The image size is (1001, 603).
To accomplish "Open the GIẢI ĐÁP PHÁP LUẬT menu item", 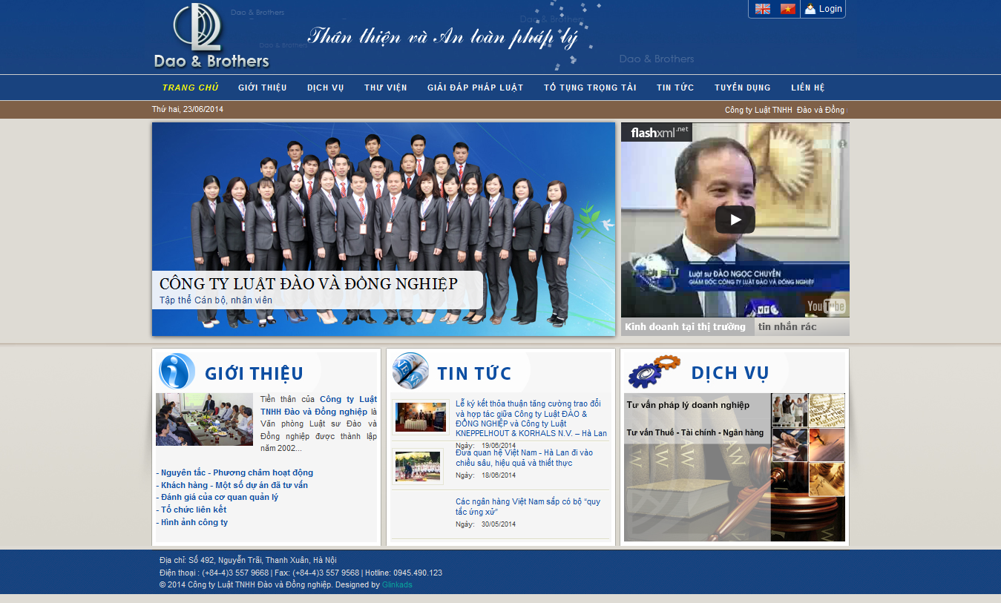I will (474, 87).
